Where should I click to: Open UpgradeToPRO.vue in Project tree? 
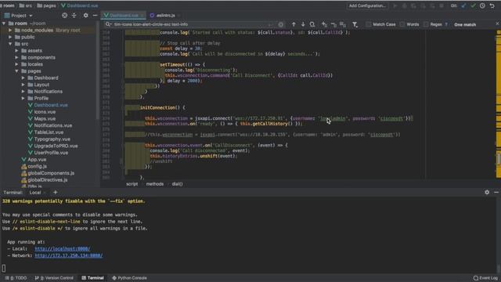pyautogui.click(x=56, y=146)
